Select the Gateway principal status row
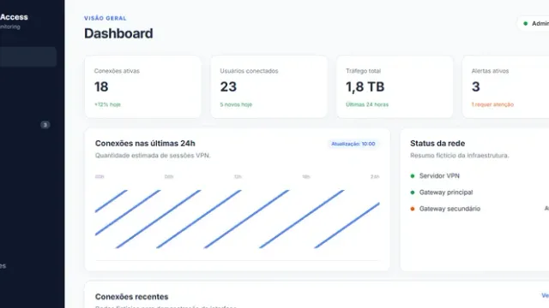Image resolution: width=549 pixels, height=308 pixels. click(x=480, y=192)
